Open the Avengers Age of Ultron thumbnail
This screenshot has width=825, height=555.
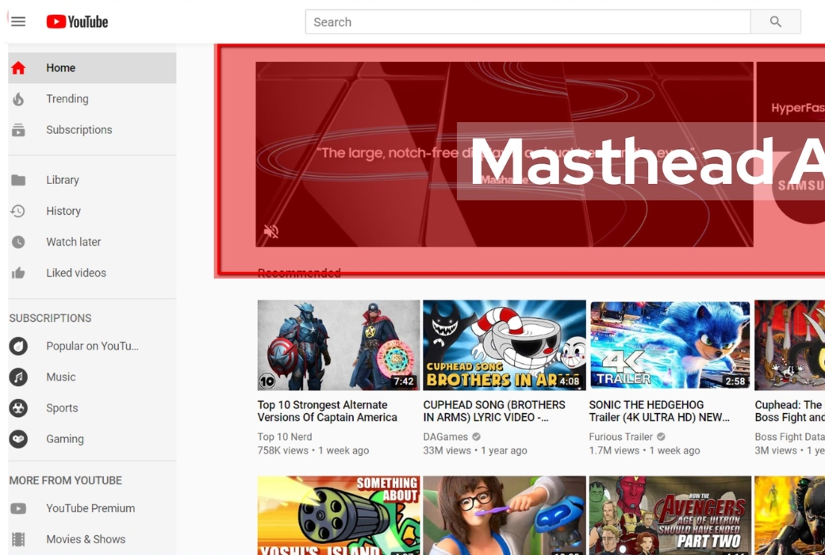670,515
